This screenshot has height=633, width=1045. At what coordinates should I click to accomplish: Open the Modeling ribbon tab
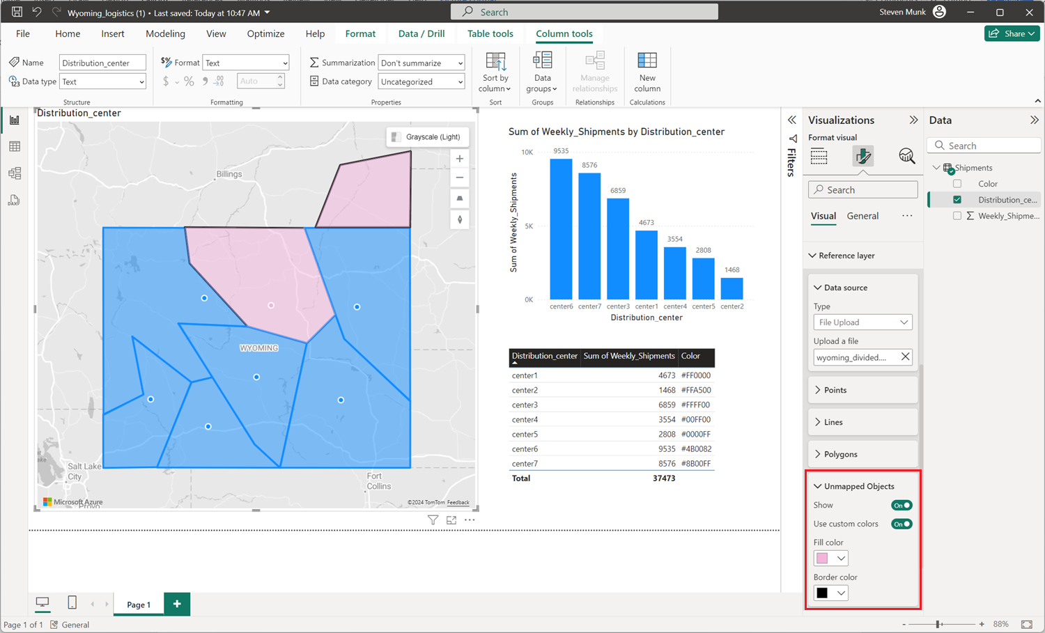[165, 33]
